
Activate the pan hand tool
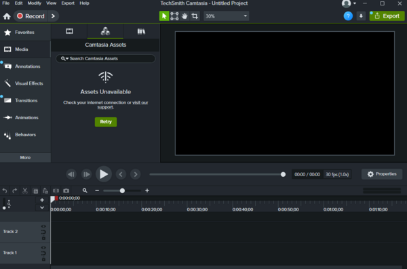coord(185,16)
